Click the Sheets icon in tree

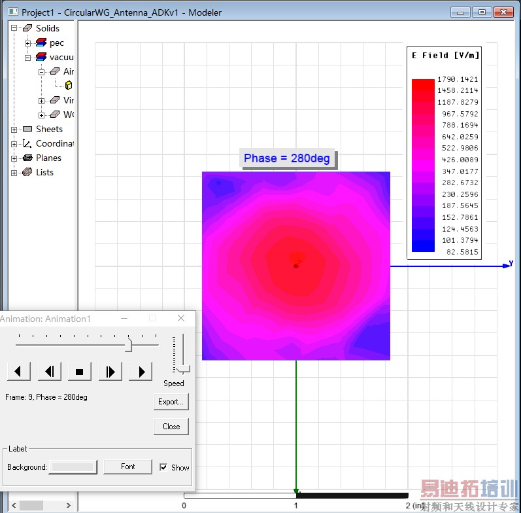[27, 129]
